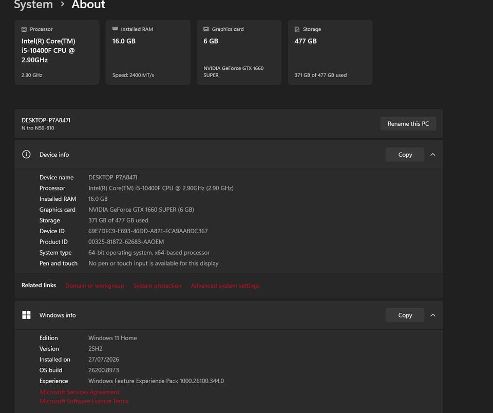Collapse the Device info section chevron

(x=433, y=155)
